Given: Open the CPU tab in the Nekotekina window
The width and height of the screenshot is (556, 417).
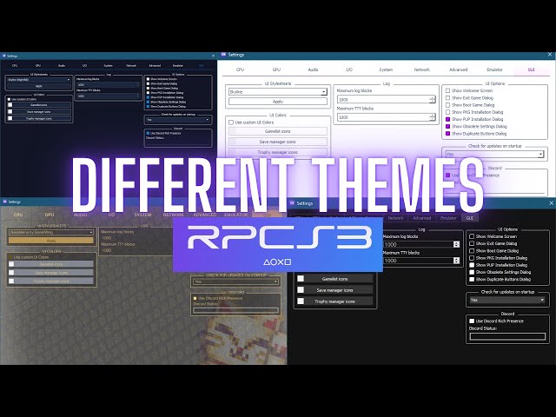Looking at the screenshot, I should [x=18, y=215].
